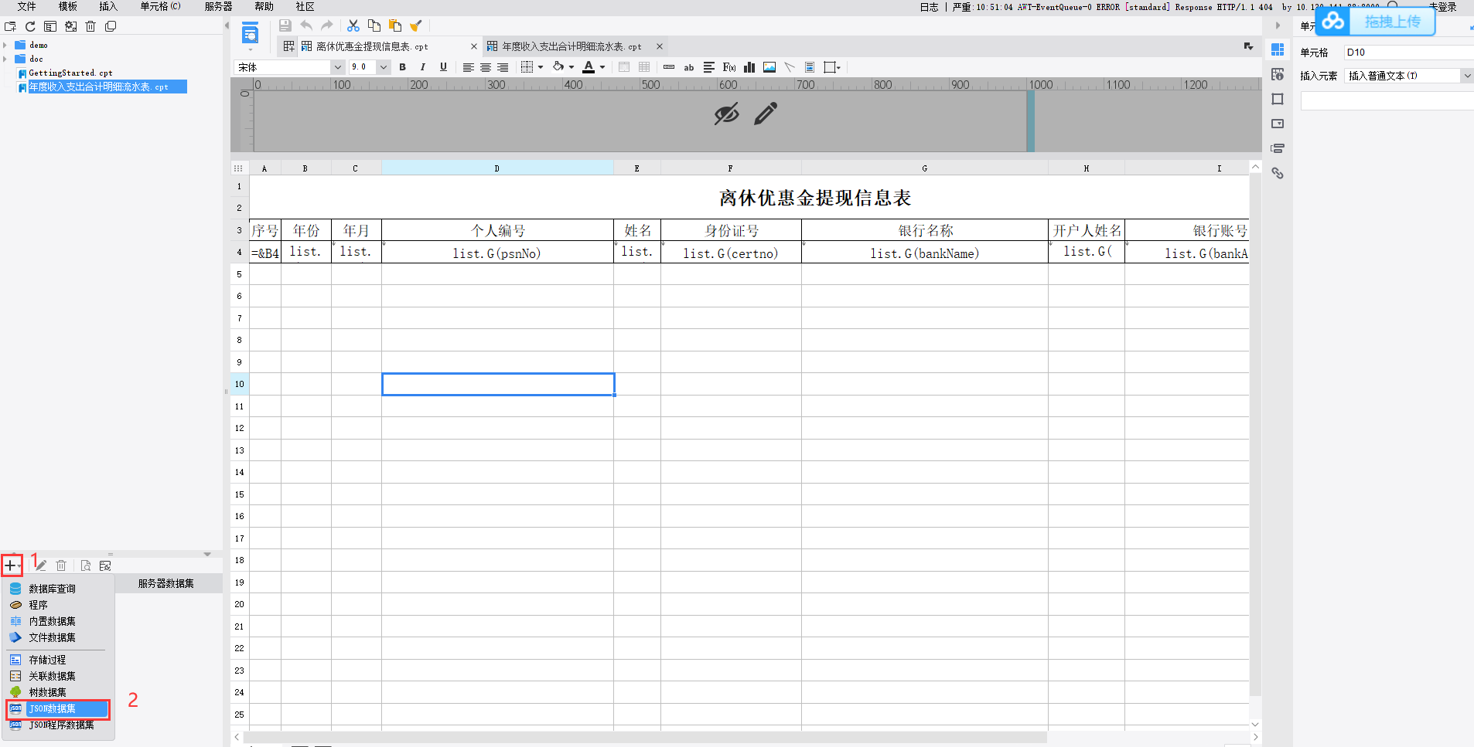The width and height of the screenshot is (1474, 747).
Task: Click the Unmerge cells icon
Action: pyautogui.click(x=644, y=67)
